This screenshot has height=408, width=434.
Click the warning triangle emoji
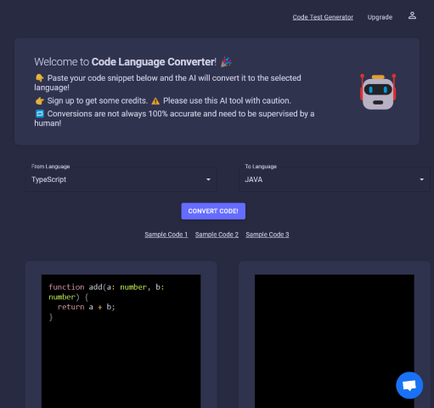[x=155, y=101]
